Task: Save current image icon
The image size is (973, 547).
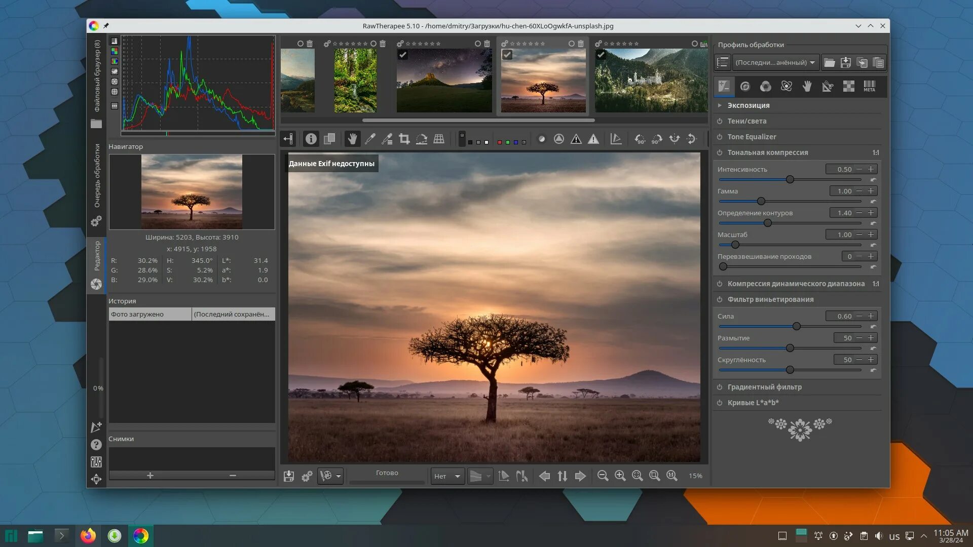Action: (289, 476)
